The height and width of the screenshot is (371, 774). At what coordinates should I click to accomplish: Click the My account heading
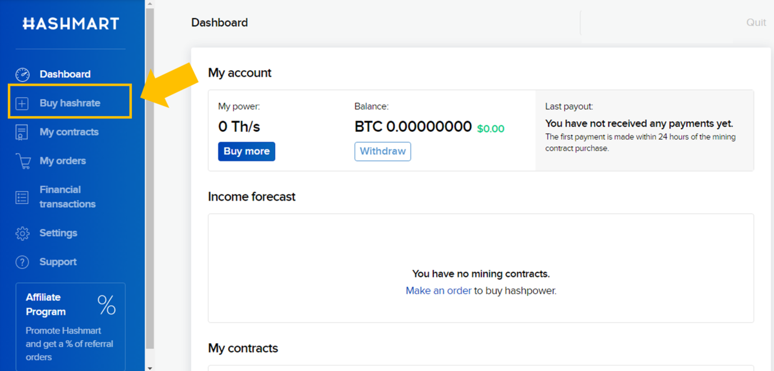tap(240, 73)
